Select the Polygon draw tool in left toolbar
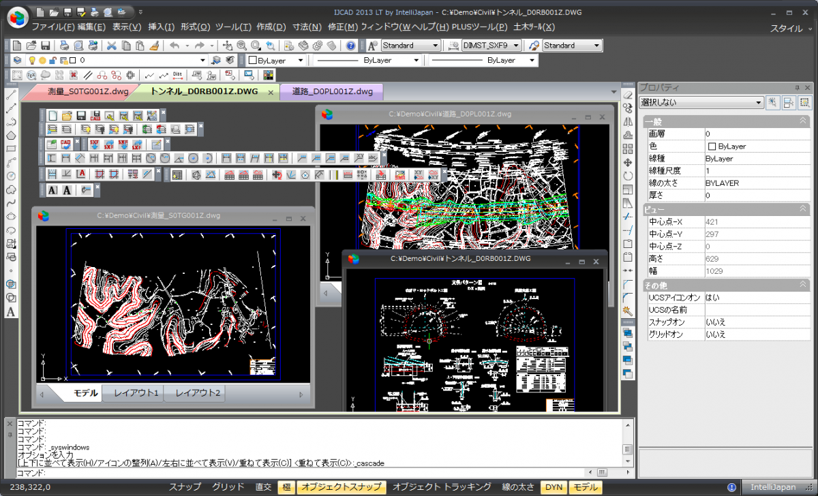The height and width of the screenshot is (496, 818). (11, 135)
